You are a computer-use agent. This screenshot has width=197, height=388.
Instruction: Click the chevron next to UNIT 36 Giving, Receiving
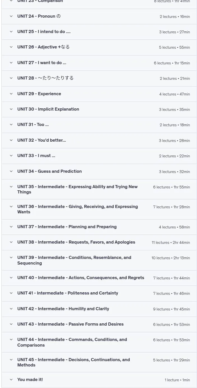[x=11, y=207]
